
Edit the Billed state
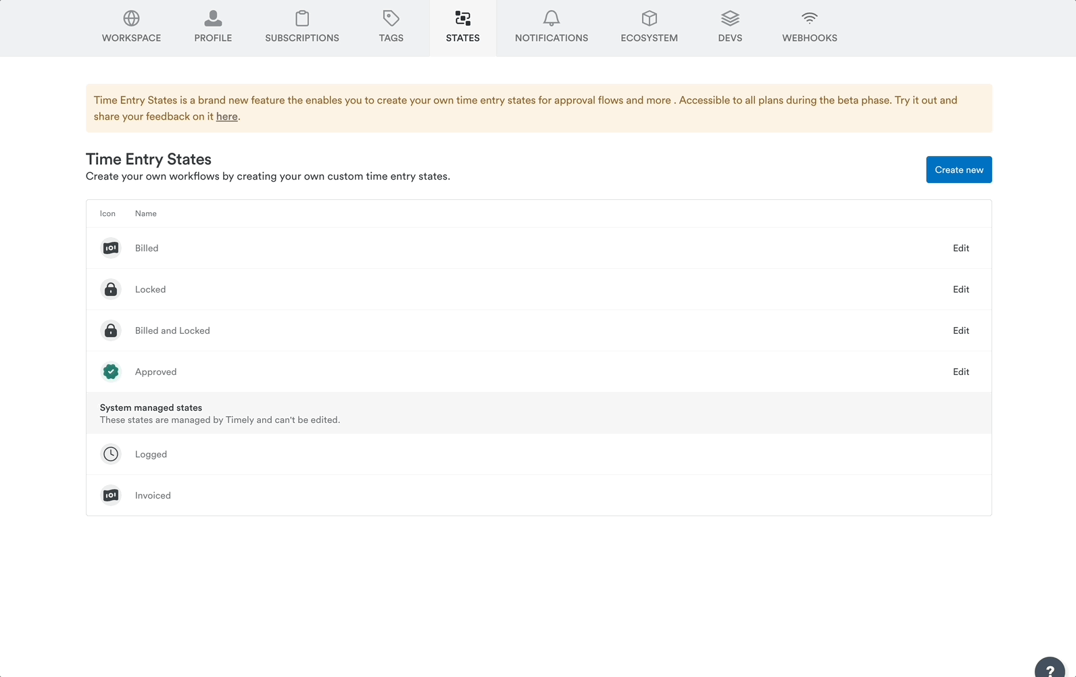(x=960, y=248)
